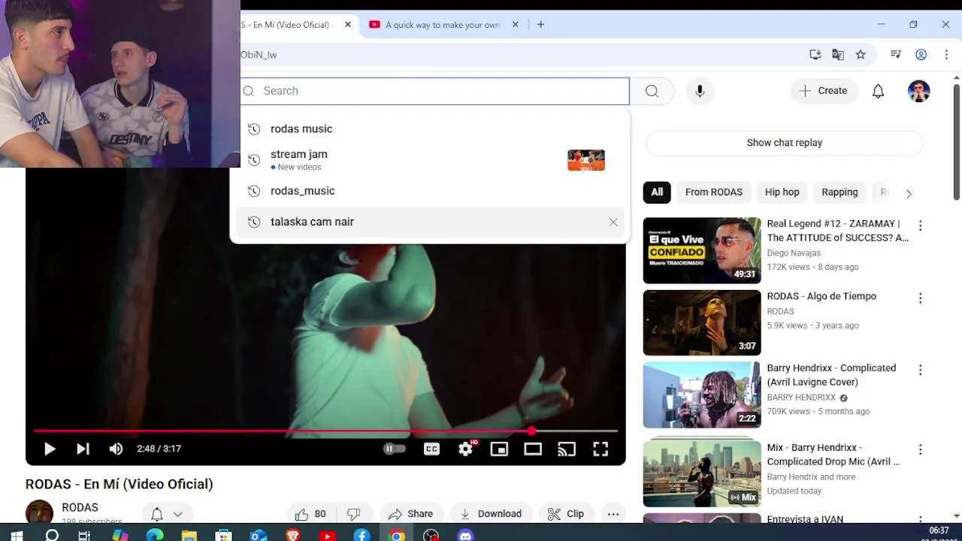The height and width of the screenshot is (541, 962).
Task: Enter full screen mode
Action: pos(600,449)
